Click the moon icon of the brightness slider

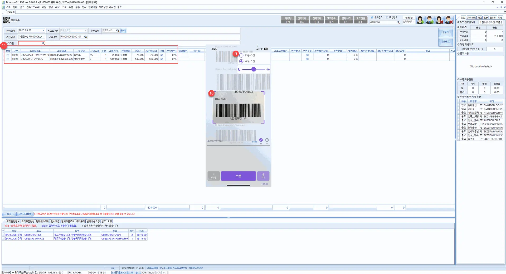pyautogui.click(x=239, y=69)
